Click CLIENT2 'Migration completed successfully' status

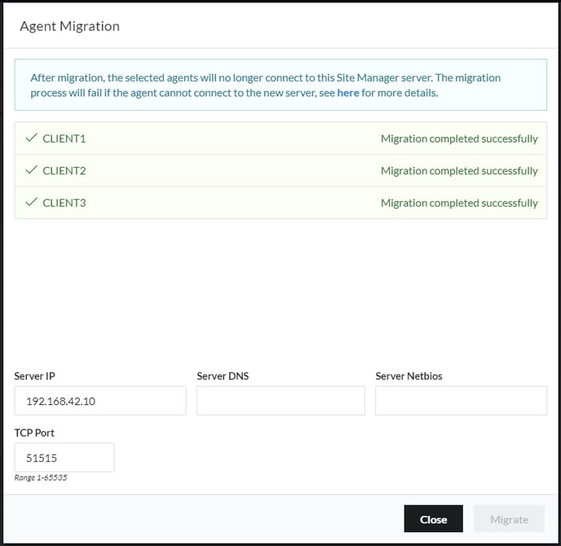pos(459,171)
